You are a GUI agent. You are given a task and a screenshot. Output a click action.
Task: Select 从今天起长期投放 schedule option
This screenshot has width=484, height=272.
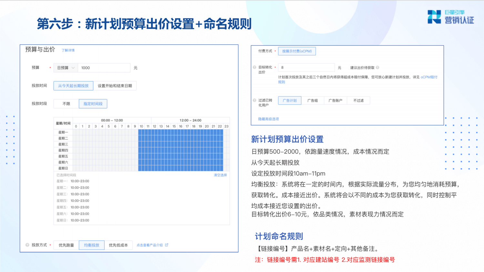73,86
